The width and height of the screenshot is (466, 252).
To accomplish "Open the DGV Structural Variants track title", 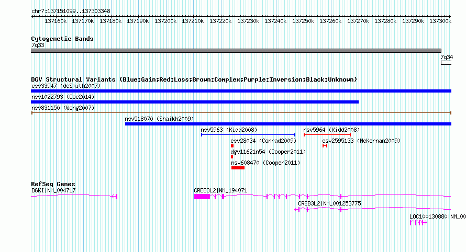I will (x=194, y=79).
